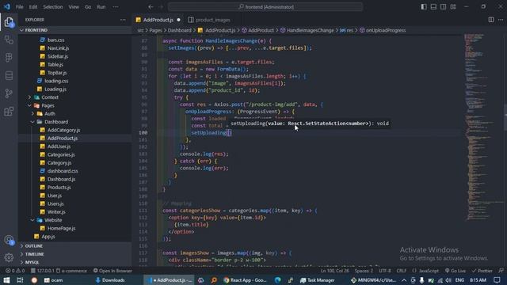Click the UTF-8 encoding setting
Image resolution: width=507 pixels, height=285 pixels.
(x=385, y=271)
